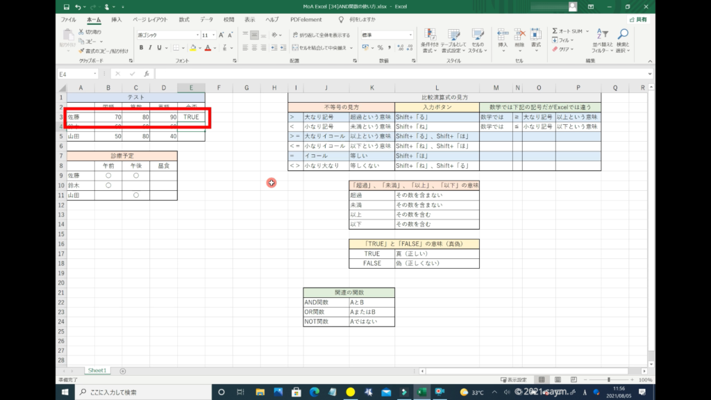
Task: Click the Format Painter brush icon
Action: pos(82,50)
